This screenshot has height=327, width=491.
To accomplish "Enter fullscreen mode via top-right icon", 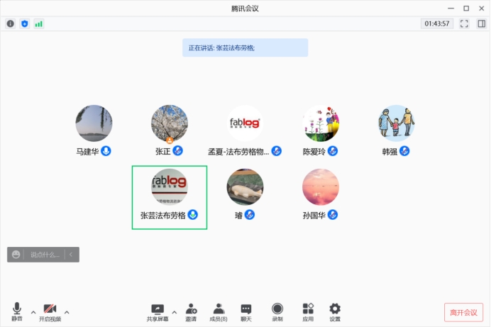I will click(x=464, y=23).
